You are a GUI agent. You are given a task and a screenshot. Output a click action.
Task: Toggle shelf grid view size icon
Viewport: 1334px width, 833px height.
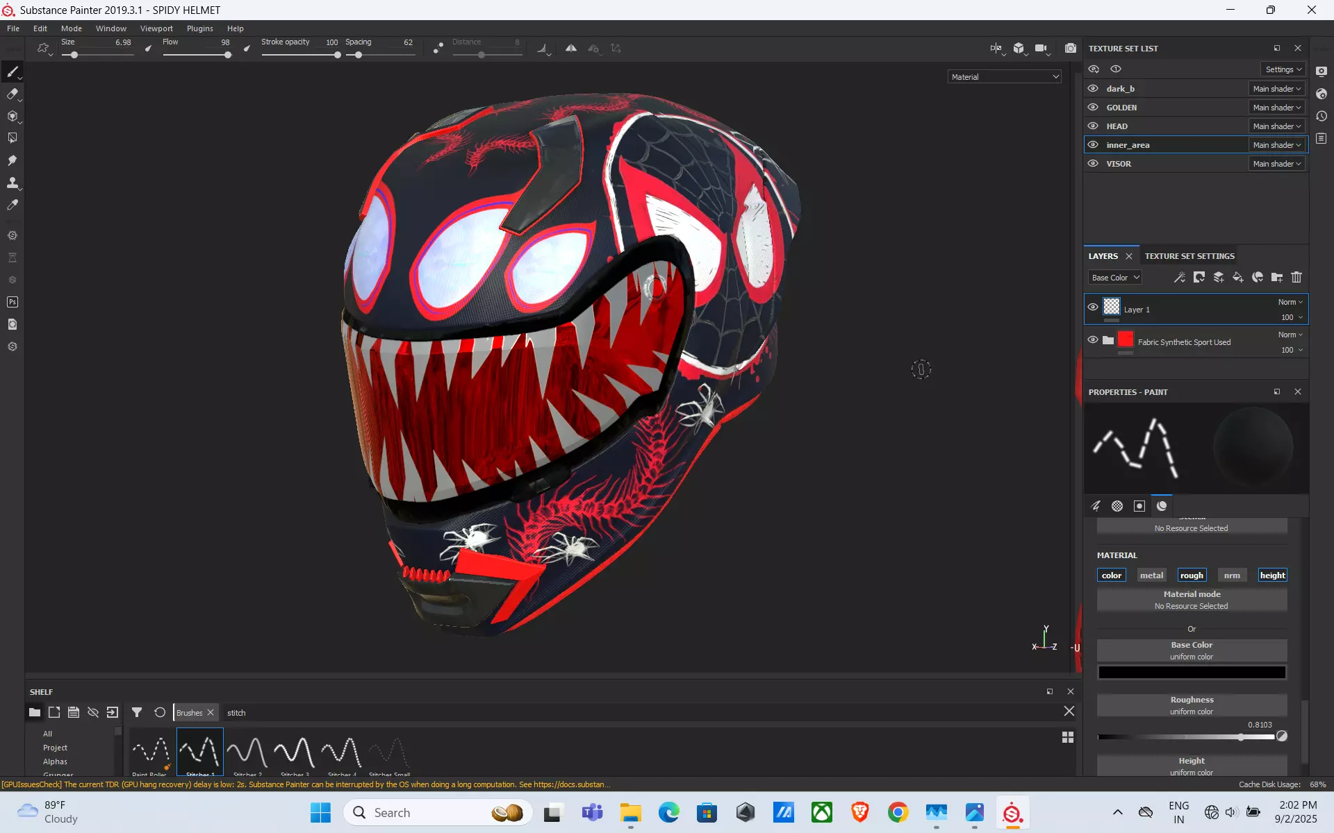pyautogui.click(x=1068, y=737)
